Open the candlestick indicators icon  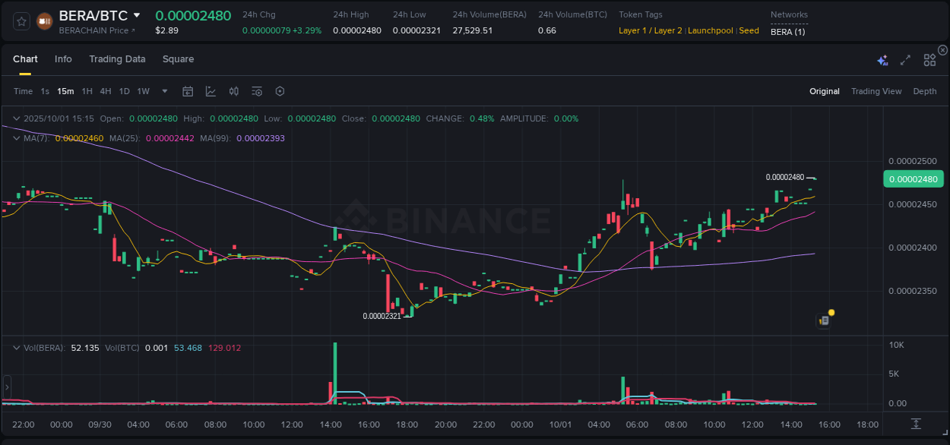point(233,91)
